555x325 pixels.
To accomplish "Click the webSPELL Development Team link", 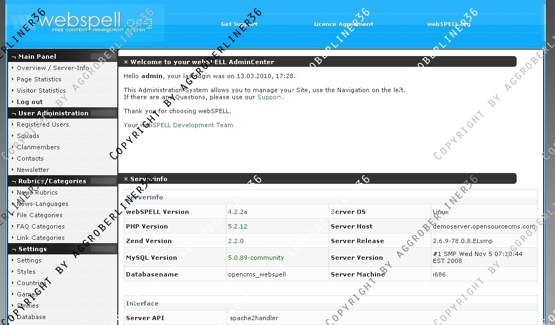I will [x=187, y=125].
